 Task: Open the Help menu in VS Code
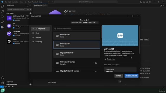(x=41, y=2)
